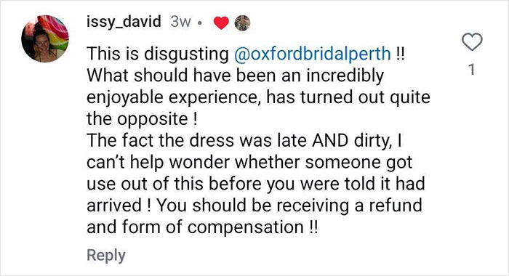
Task: Click the line 'can't help wonder whether someone got'
Action: 249,162
